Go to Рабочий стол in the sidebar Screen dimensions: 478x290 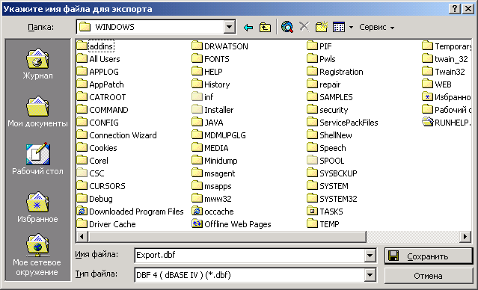(37, 158)
